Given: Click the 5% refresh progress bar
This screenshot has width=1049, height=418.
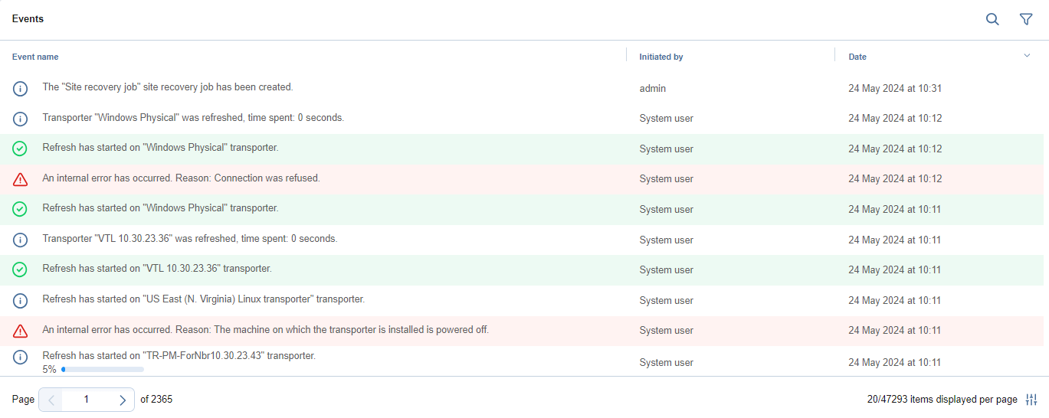Looking at the screenshot, I should [x=103, y=369].
